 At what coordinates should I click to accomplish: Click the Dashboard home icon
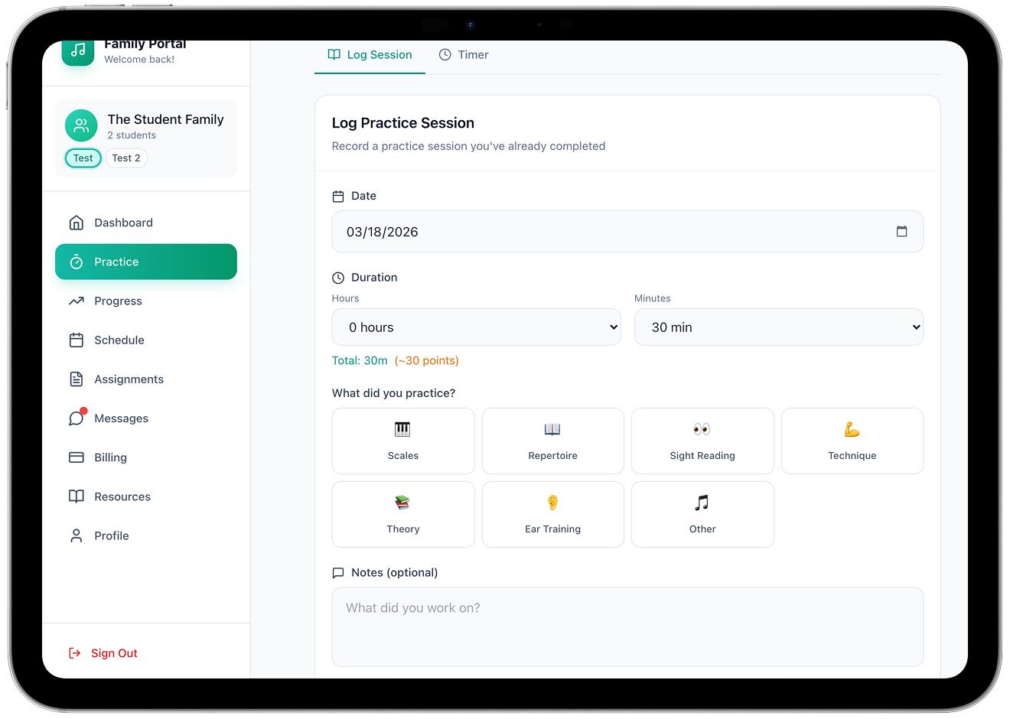point(77,223)
